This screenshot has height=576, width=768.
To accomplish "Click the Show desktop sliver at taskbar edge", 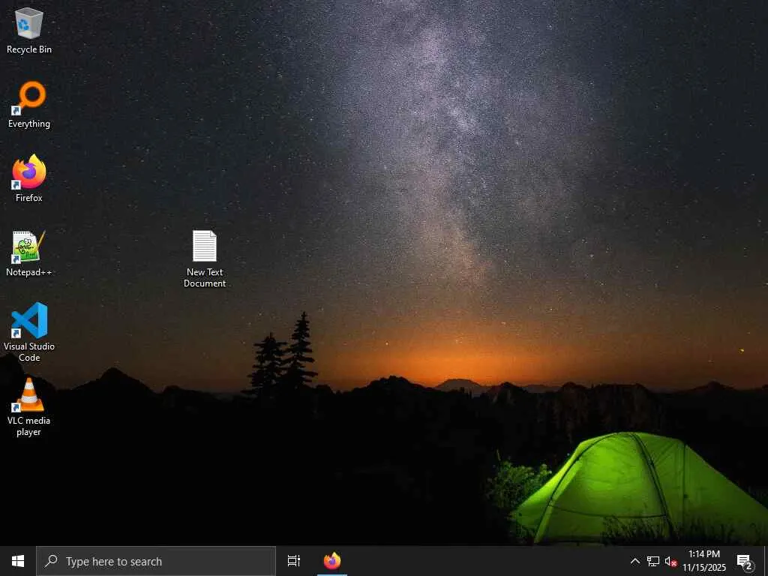I will [x=766, y=561].
